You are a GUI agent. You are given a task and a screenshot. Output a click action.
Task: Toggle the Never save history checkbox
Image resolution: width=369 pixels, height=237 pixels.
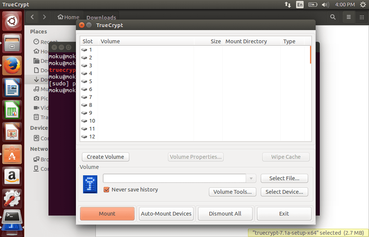[x=106, y=190]
